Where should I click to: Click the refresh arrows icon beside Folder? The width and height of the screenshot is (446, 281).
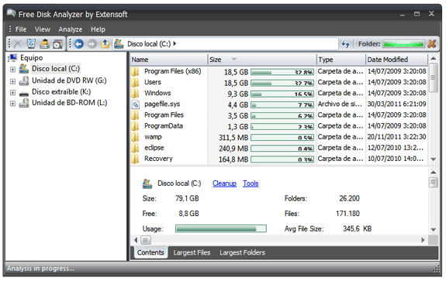(345, 43)
